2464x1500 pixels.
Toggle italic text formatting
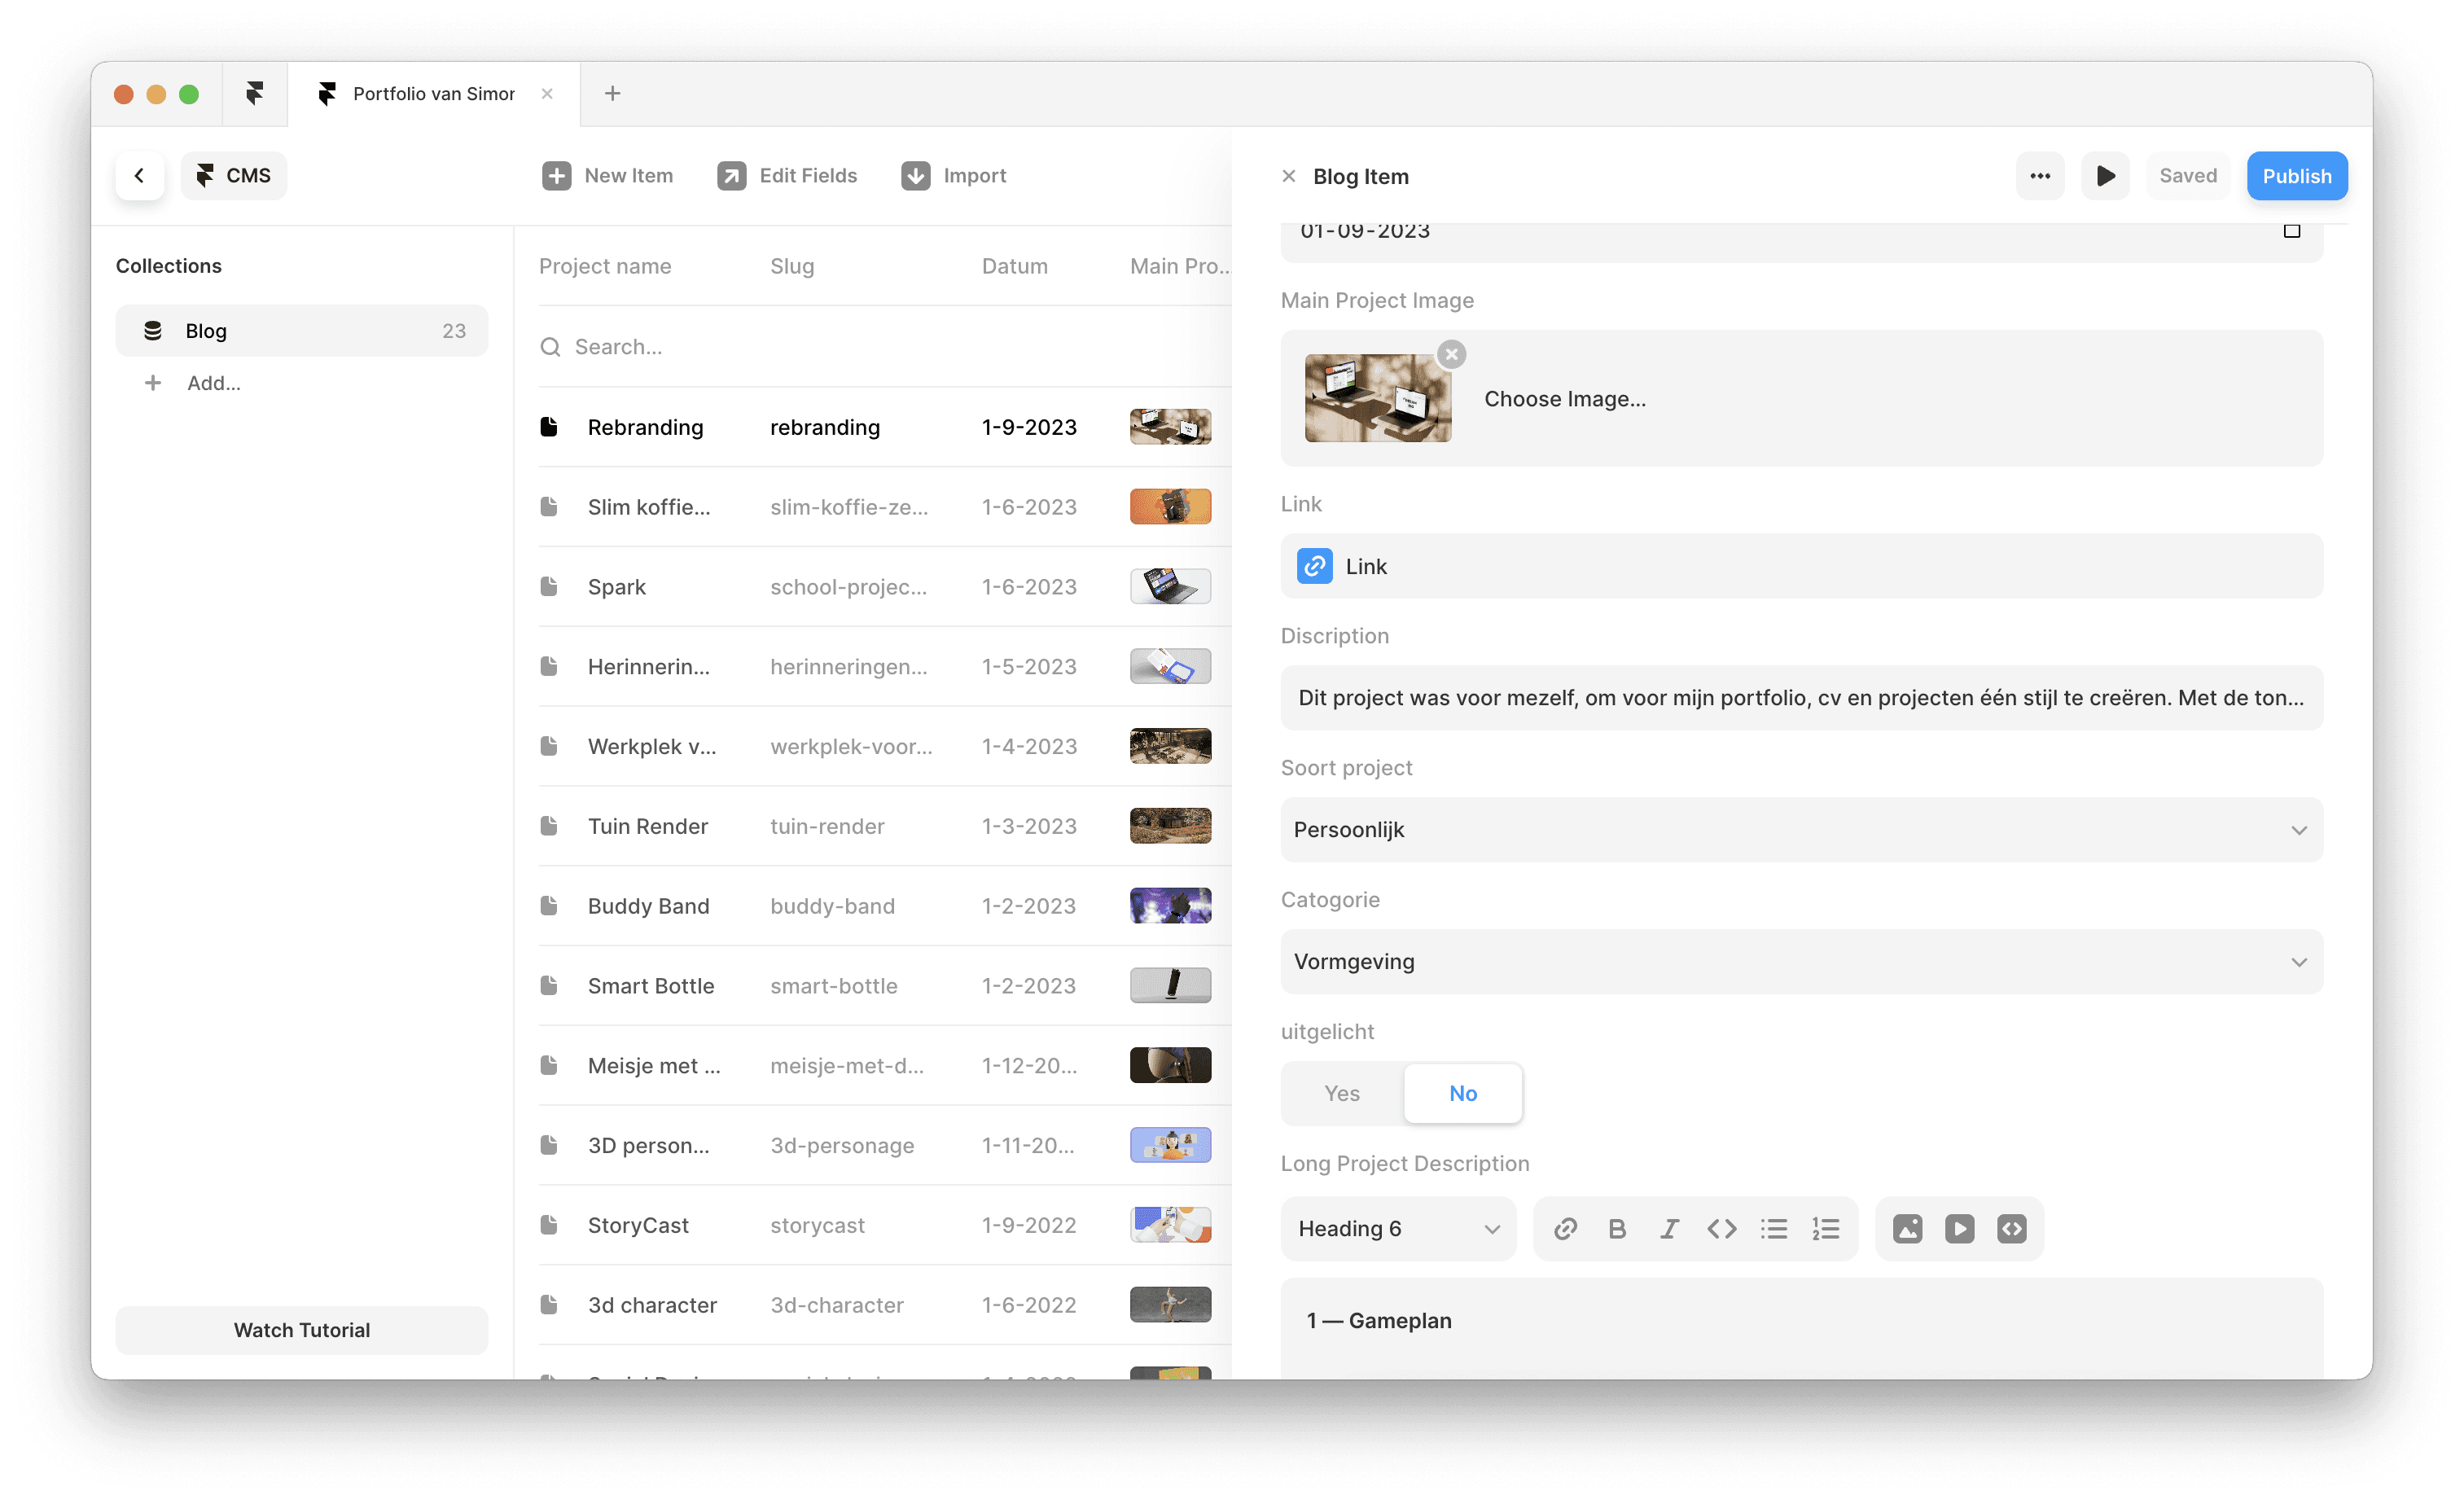point(1669,1229)
